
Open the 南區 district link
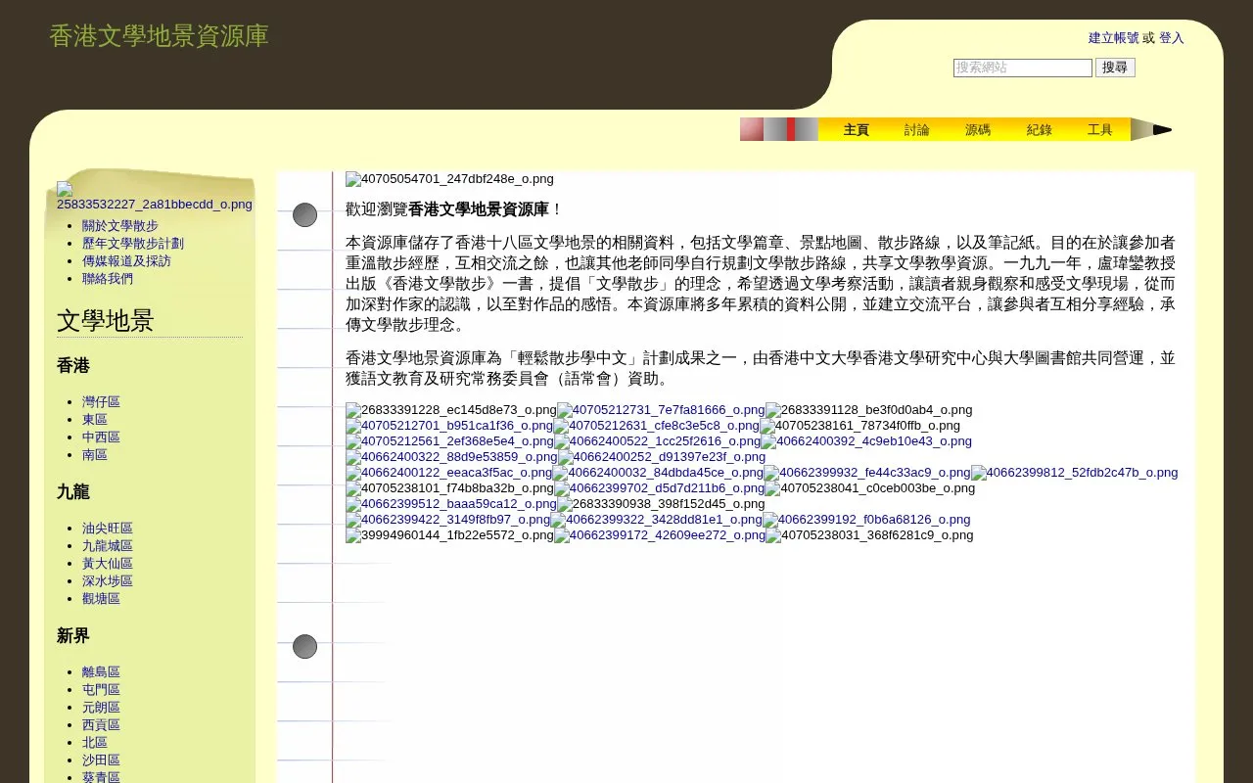pyautogui.click(x=95, y=455)
